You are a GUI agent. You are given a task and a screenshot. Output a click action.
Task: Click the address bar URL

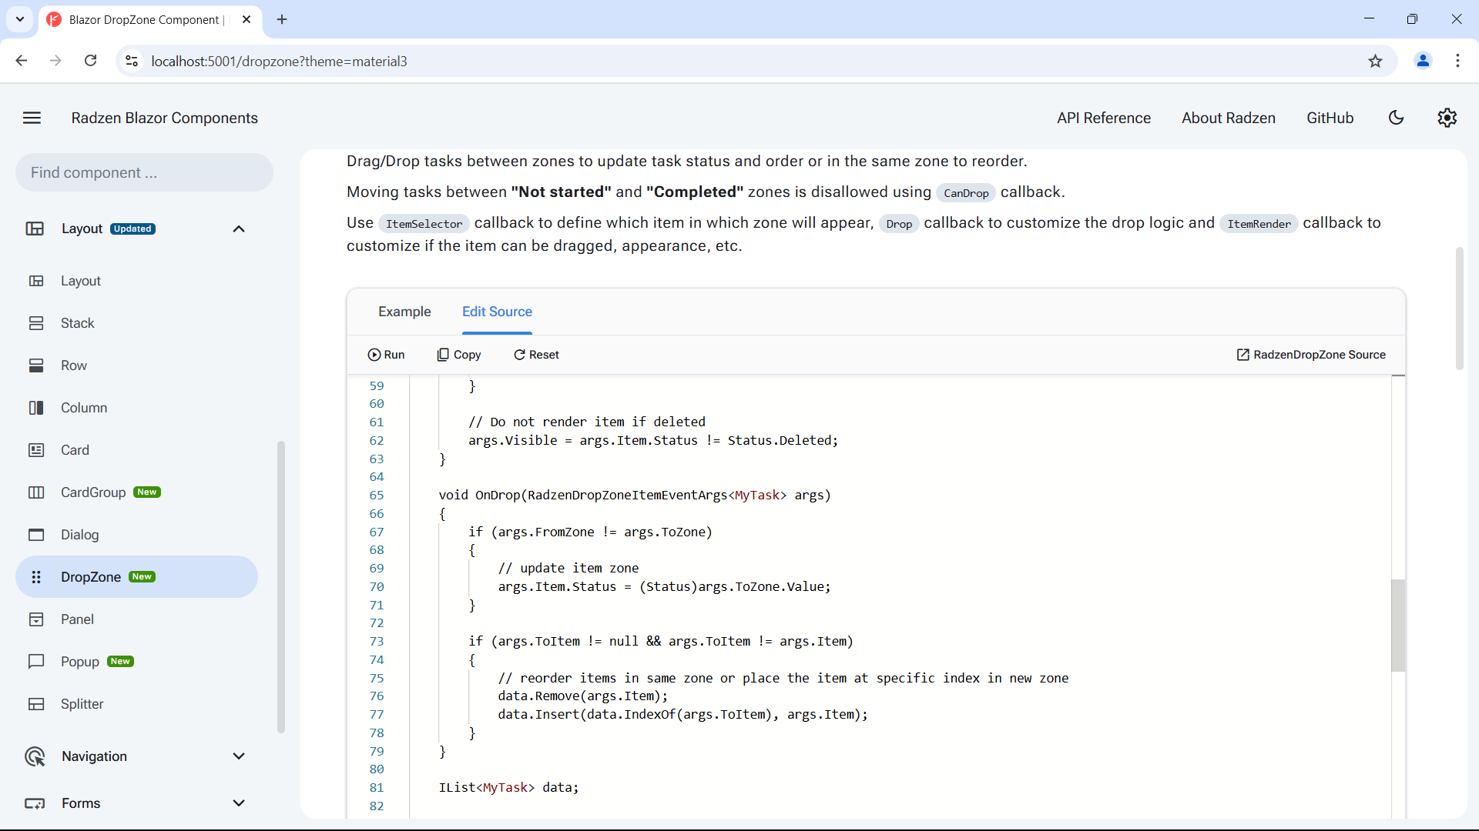(x=279, y=61)
